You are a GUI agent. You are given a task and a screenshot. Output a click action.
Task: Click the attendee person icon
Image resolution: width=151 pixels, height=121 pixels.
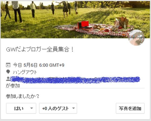click(8, 79)
